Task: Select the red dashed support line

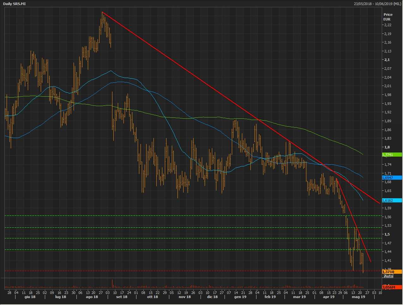Action: click(189, 271)
